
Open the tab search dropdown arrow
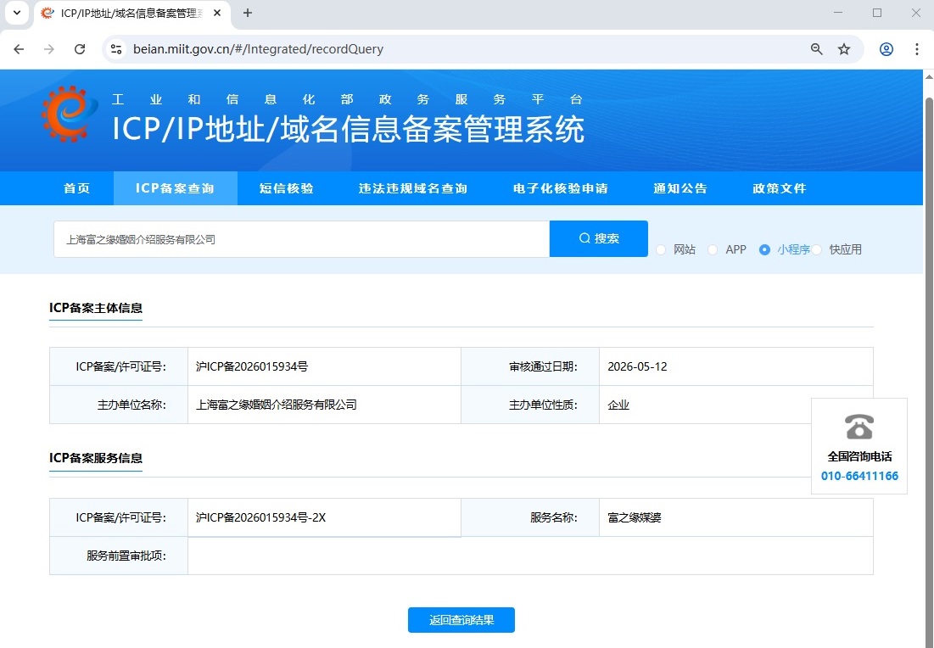click(x=17, y=13)
